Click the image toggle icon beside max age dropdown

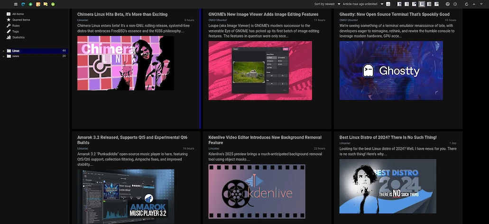point(388,4)
